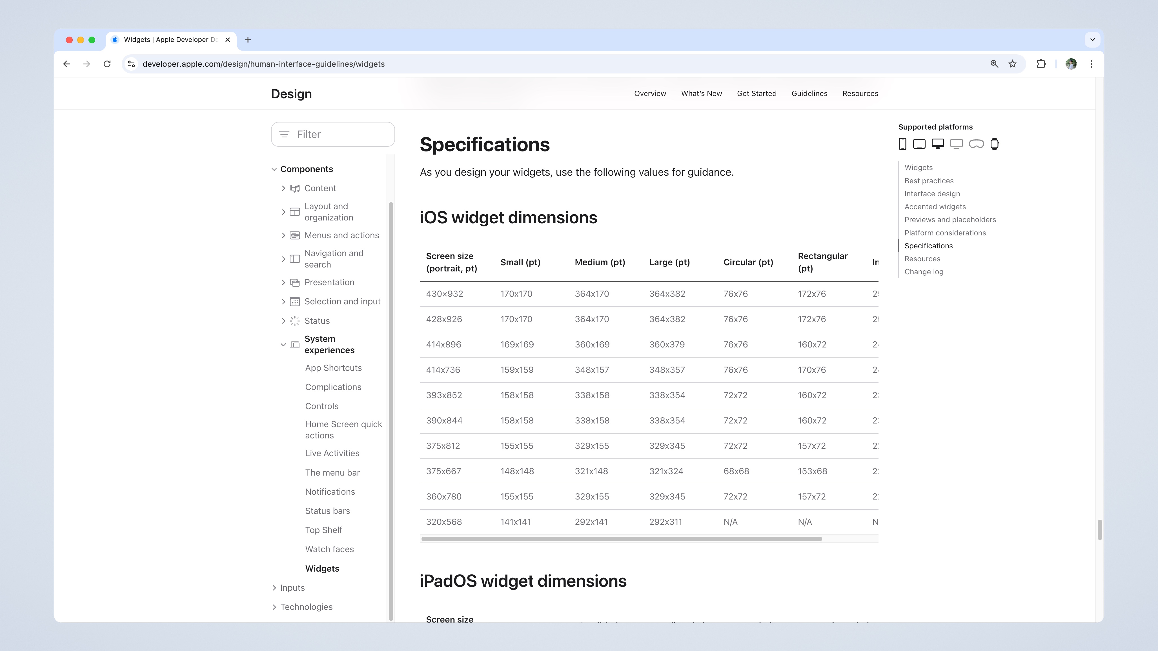The width and height of the screenshot is (1158, 651).
Task: Click the sidebar Filter field
Action: (x=333, y=134)
